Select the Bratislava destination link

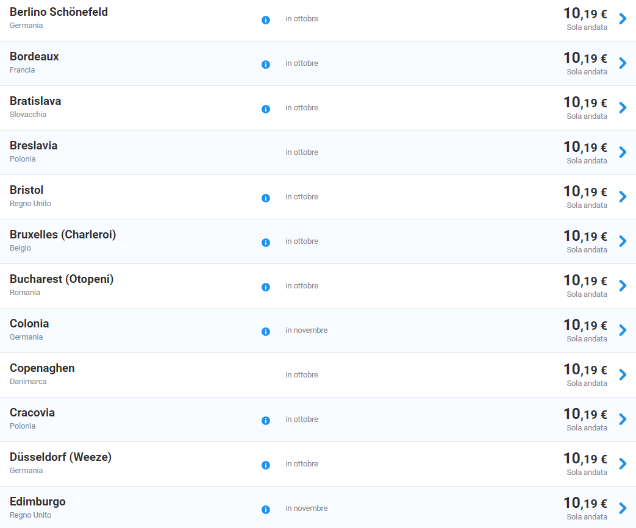[x=35, y=101]
